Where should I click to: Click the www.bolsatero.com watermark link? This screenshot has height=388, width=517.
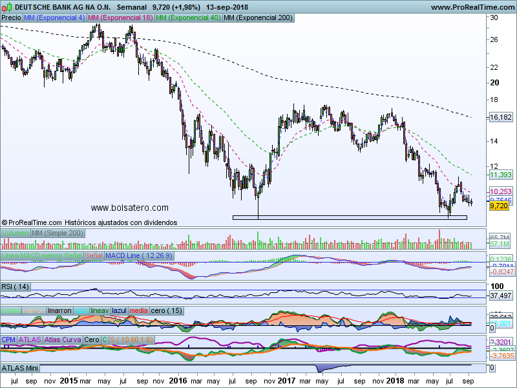(129, 208)
